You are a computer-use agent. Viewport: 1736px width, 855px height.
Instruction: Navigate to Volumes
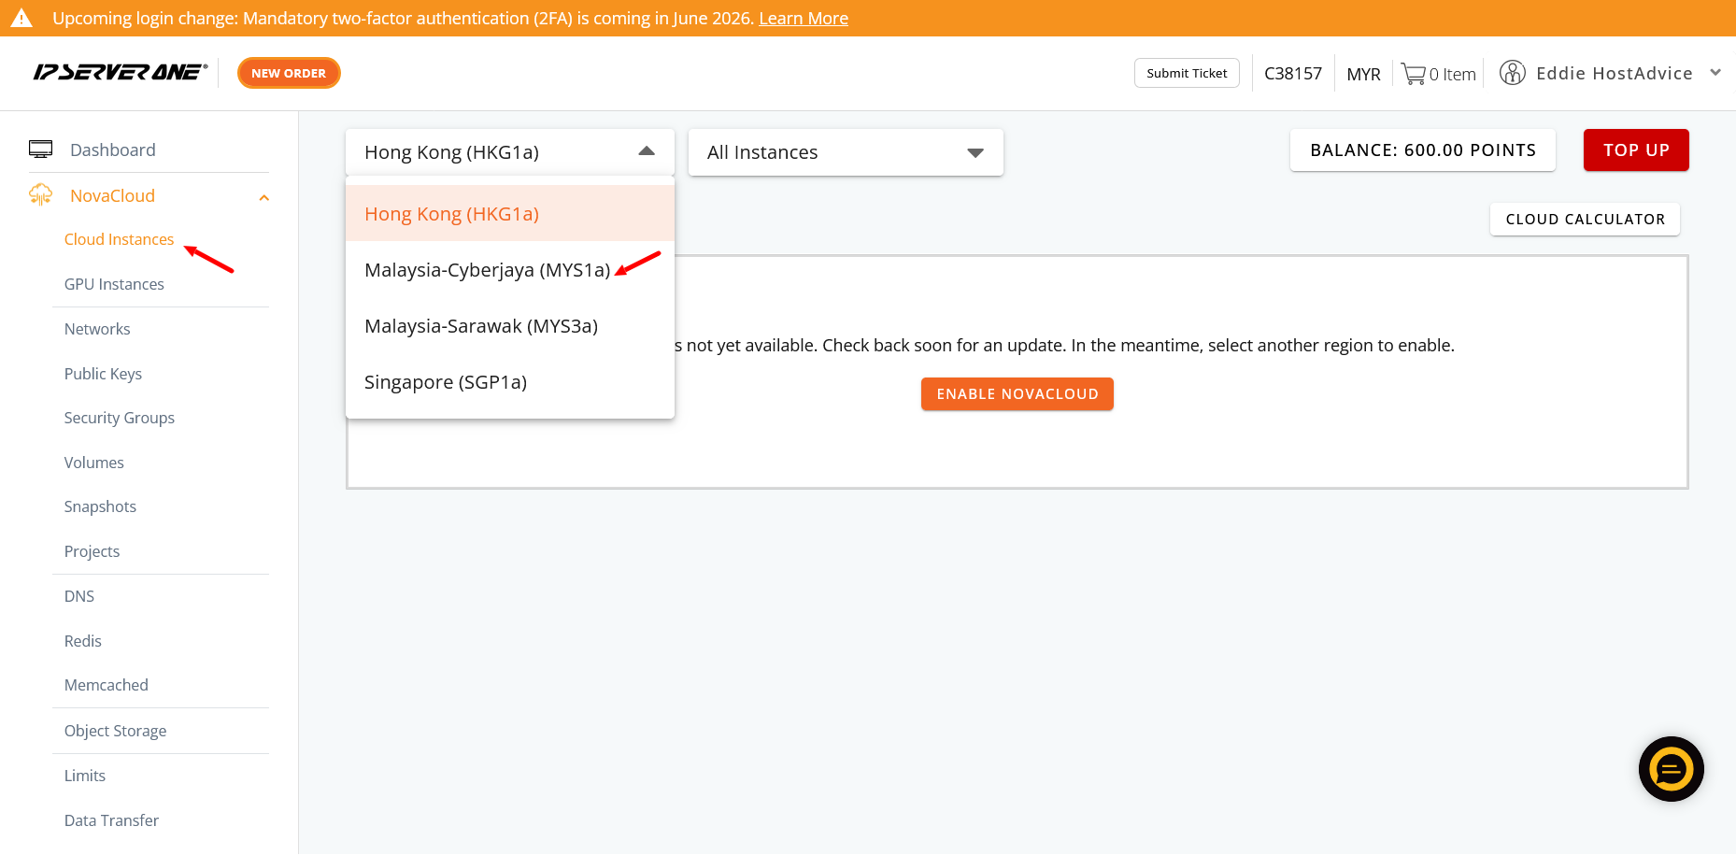coord(93,463)
